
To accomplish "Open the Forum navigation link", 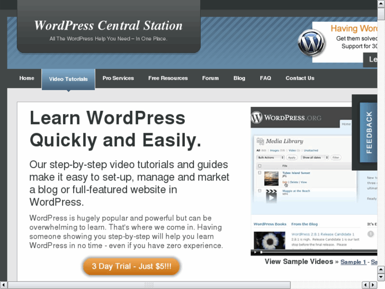I will tap(210, 78).
